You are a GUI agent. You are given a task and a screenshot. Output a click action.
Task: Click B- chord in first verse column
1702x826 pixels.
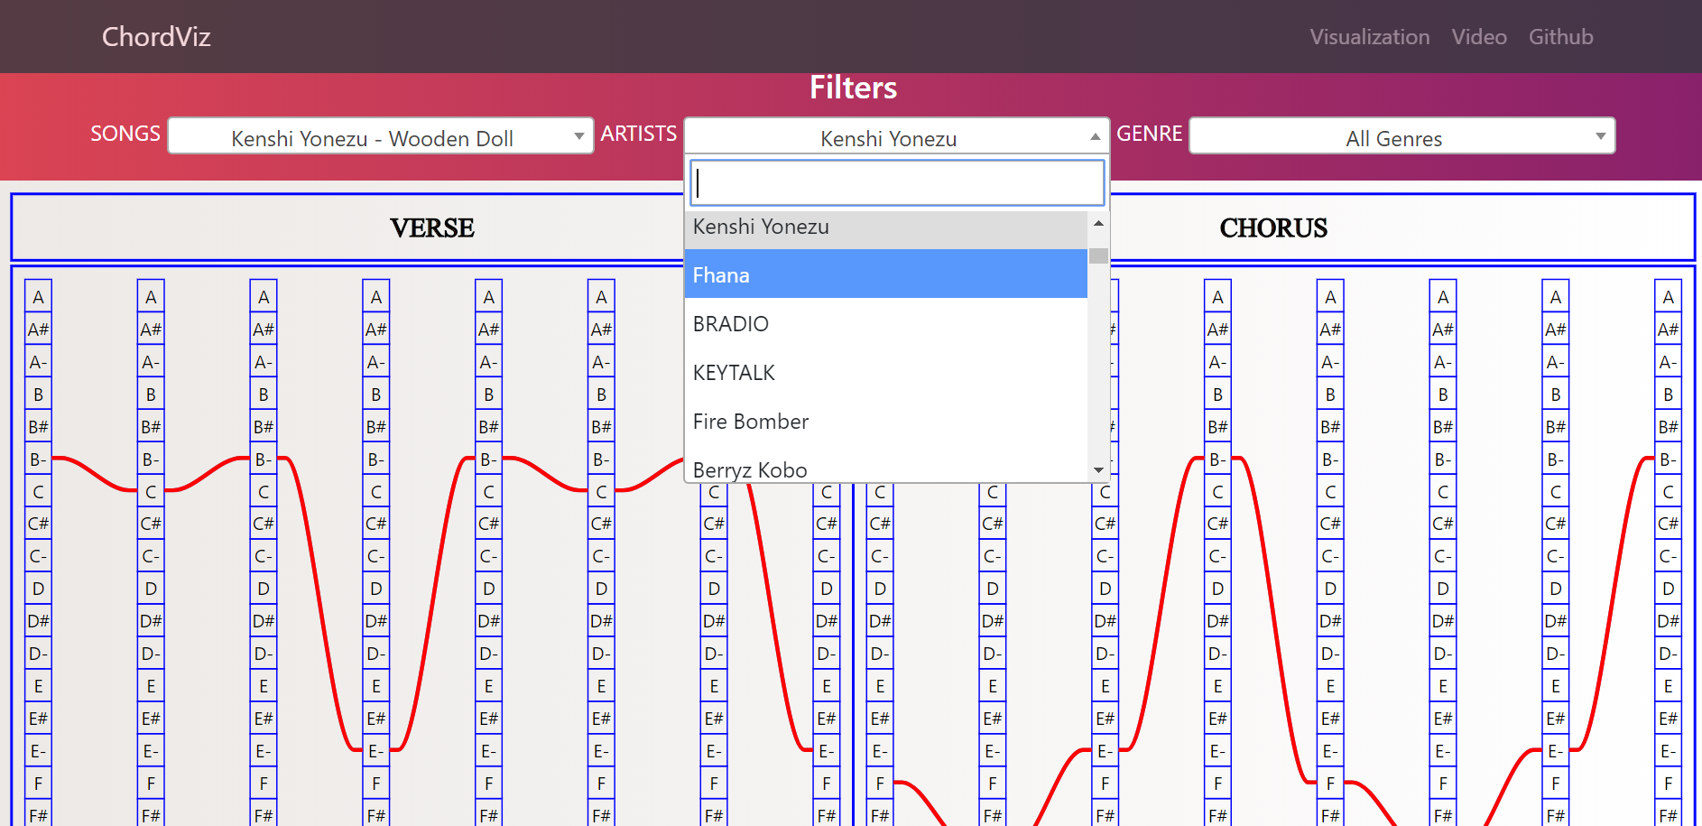pos(38,459)
